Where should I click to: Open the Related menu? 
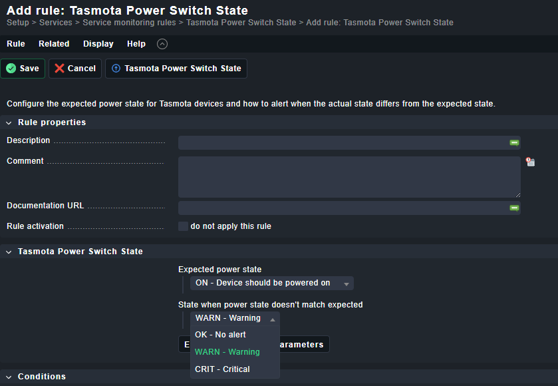(54, 44)
